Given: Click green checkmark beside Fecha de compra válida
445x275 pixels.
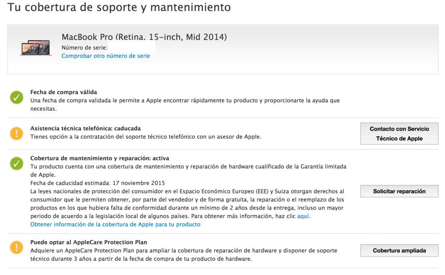Looking at the screenshot, I should [16, 98].
